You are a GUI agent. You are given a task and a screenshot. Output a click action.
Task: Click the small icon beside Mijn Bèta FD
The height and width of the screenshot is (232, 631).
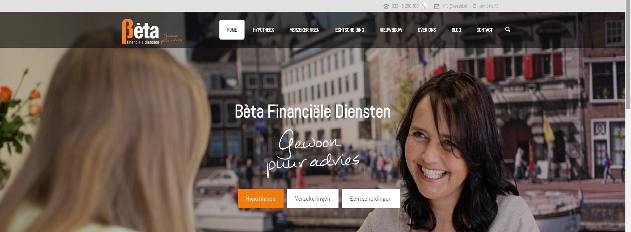474,6
